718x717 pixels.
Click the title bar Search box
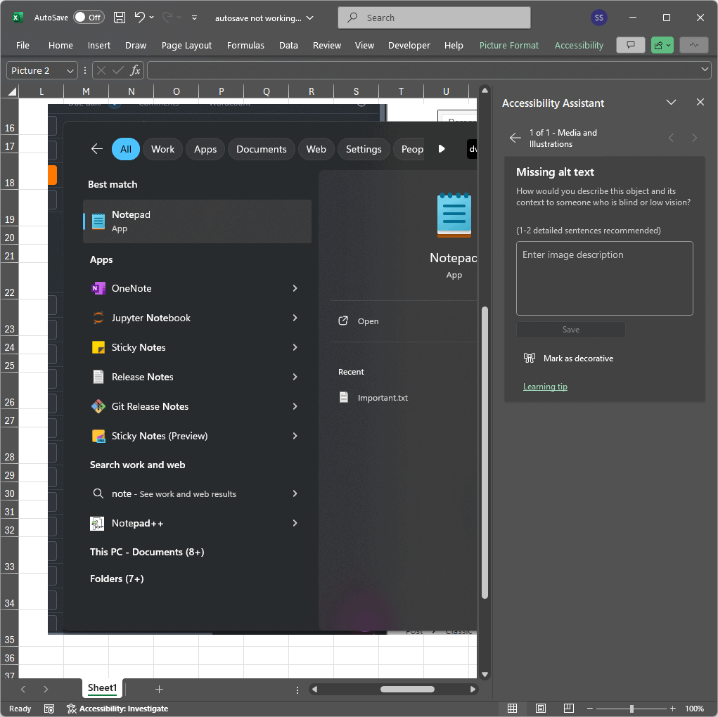pyautogui.click(x=434, y=18)
